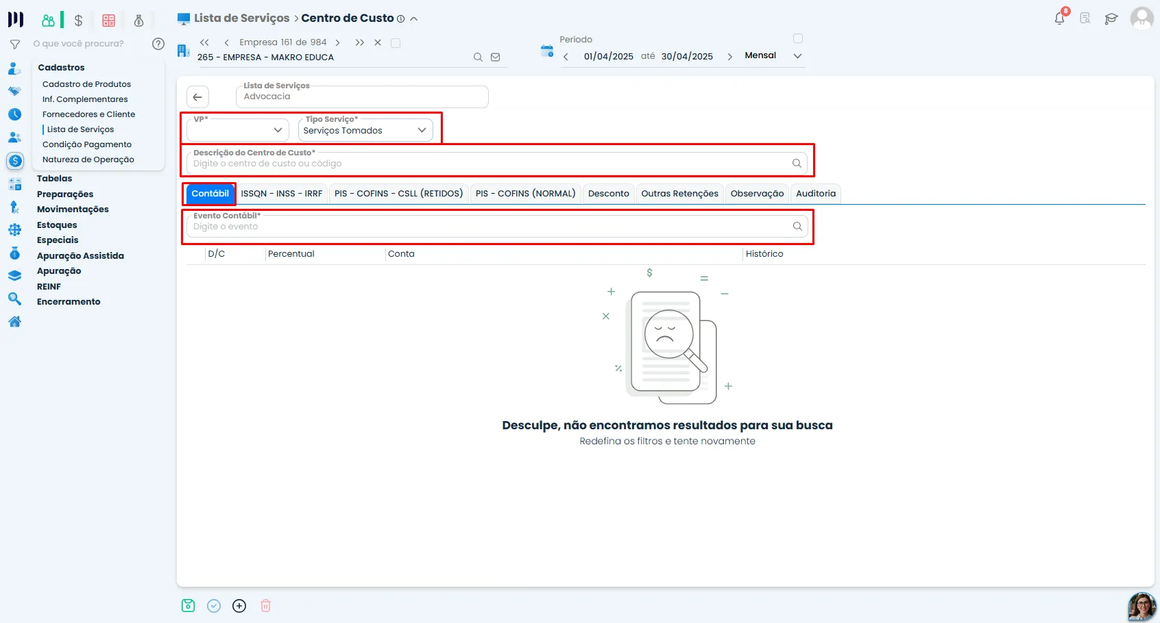Switch to the ISSQN - INSS - IRRF tab
The width and height of the screenshot is (1160, 623).
[x=282, y=194]
